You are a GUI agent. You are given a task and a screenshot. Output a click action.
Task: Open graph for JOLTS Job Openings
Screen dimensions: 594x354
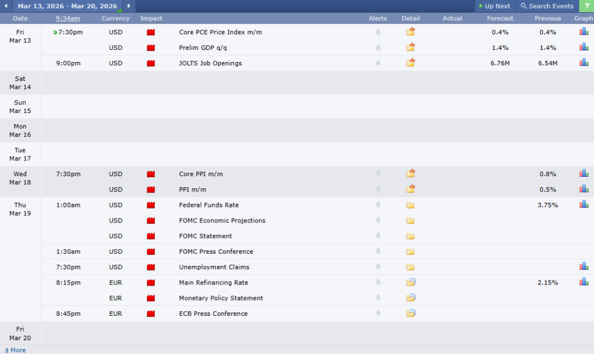coord(584,63)
